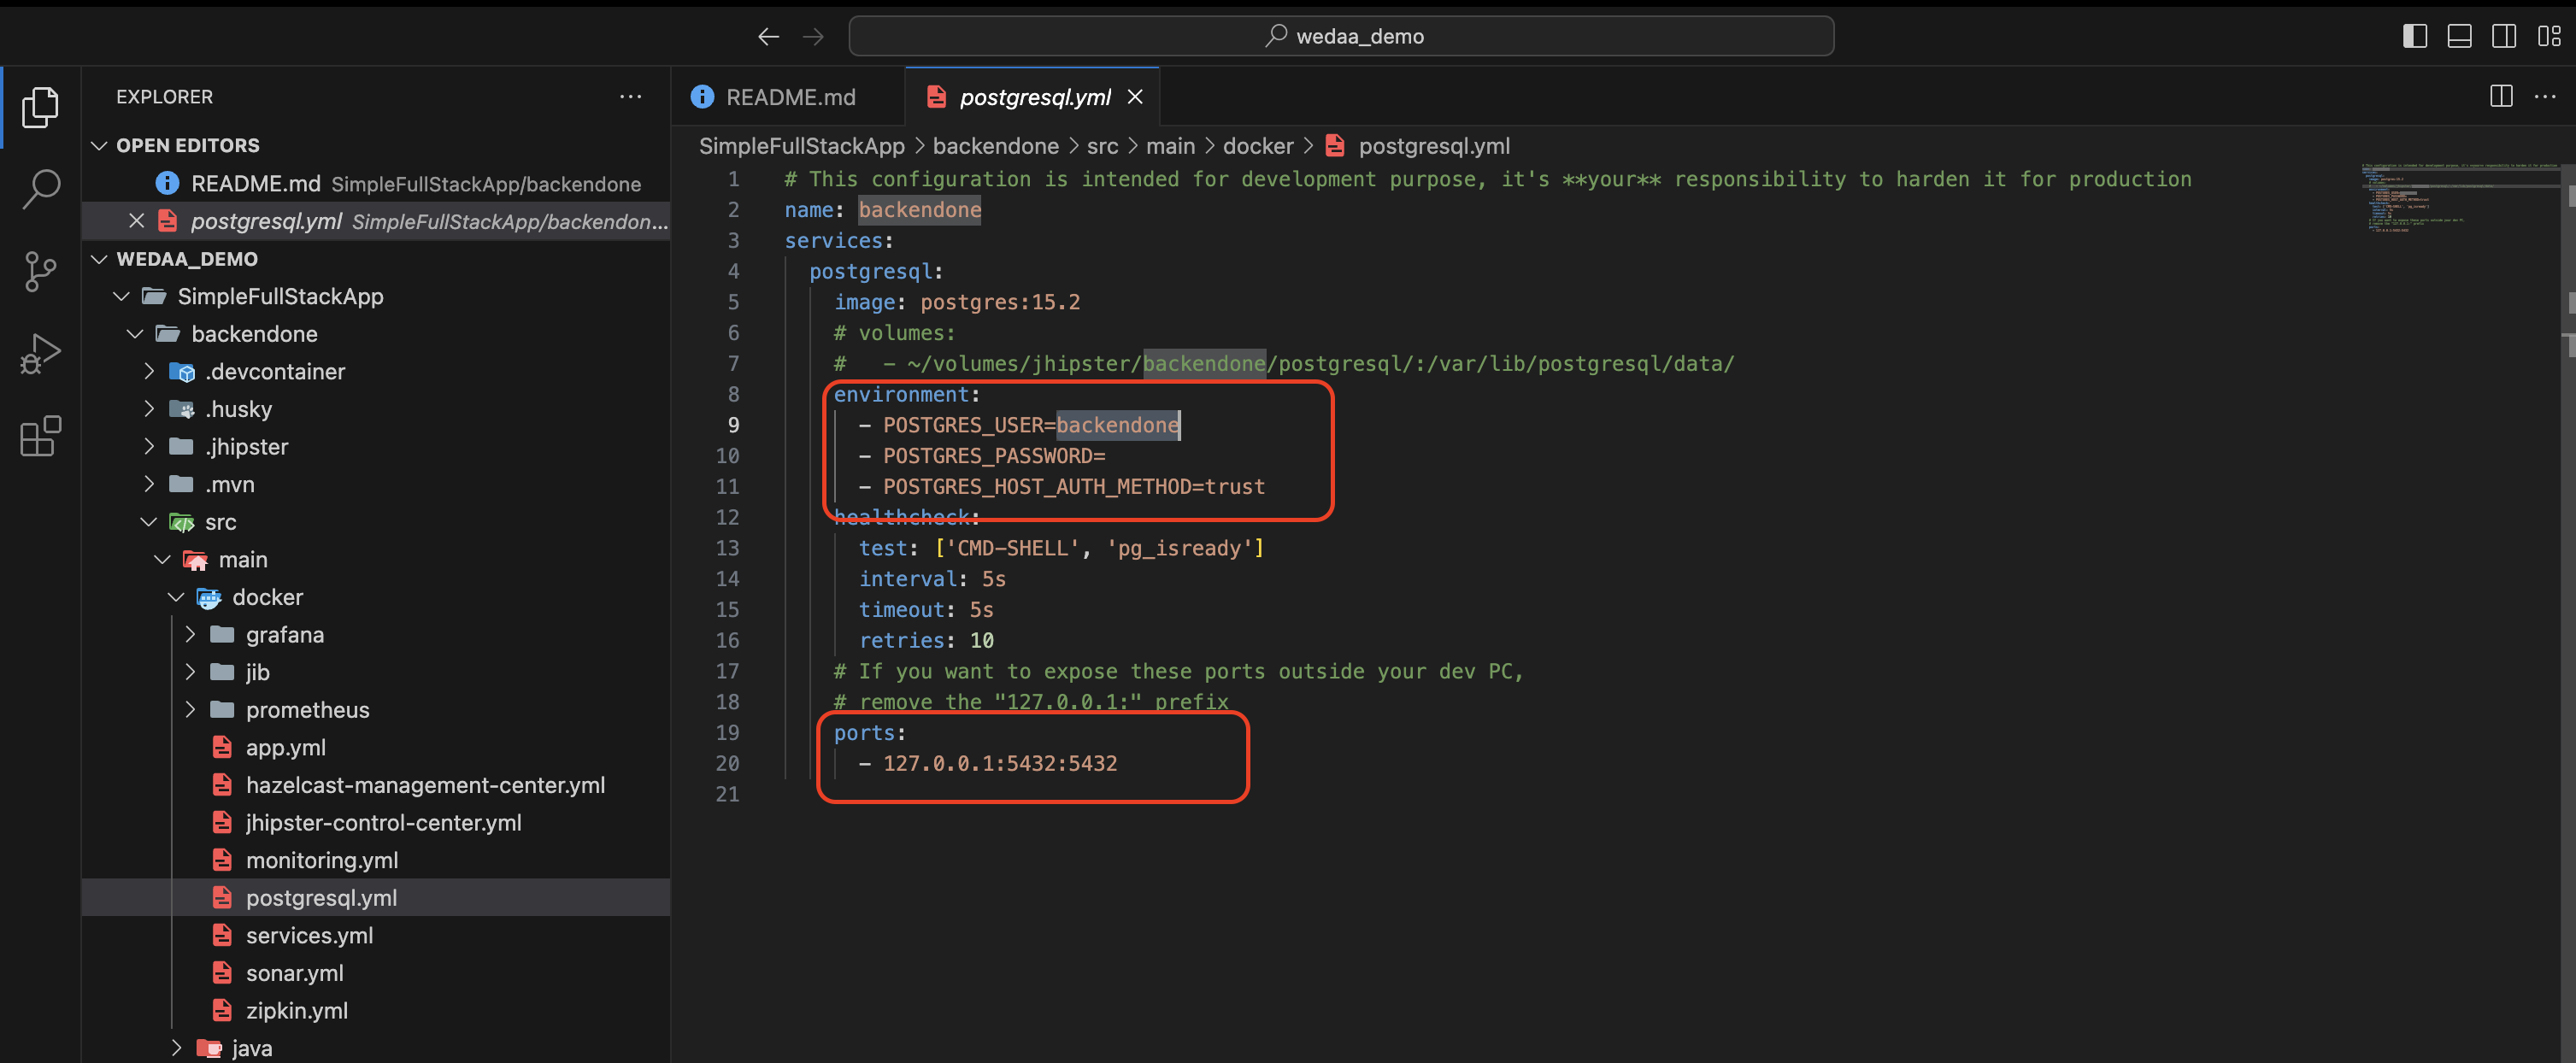Click the 'name: backendone' line
This screenshot has height=1063, width=2576.
tap(882, 210)
